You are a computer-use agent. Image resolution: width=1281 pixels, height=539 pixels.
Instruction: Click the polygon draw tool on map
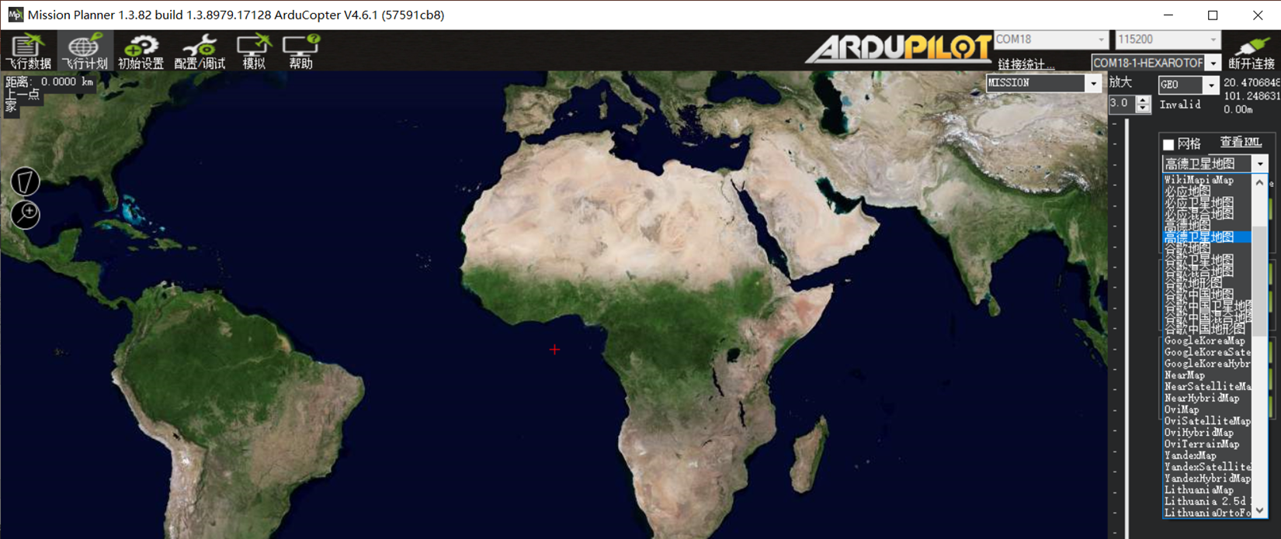click(x=26, y=181)
